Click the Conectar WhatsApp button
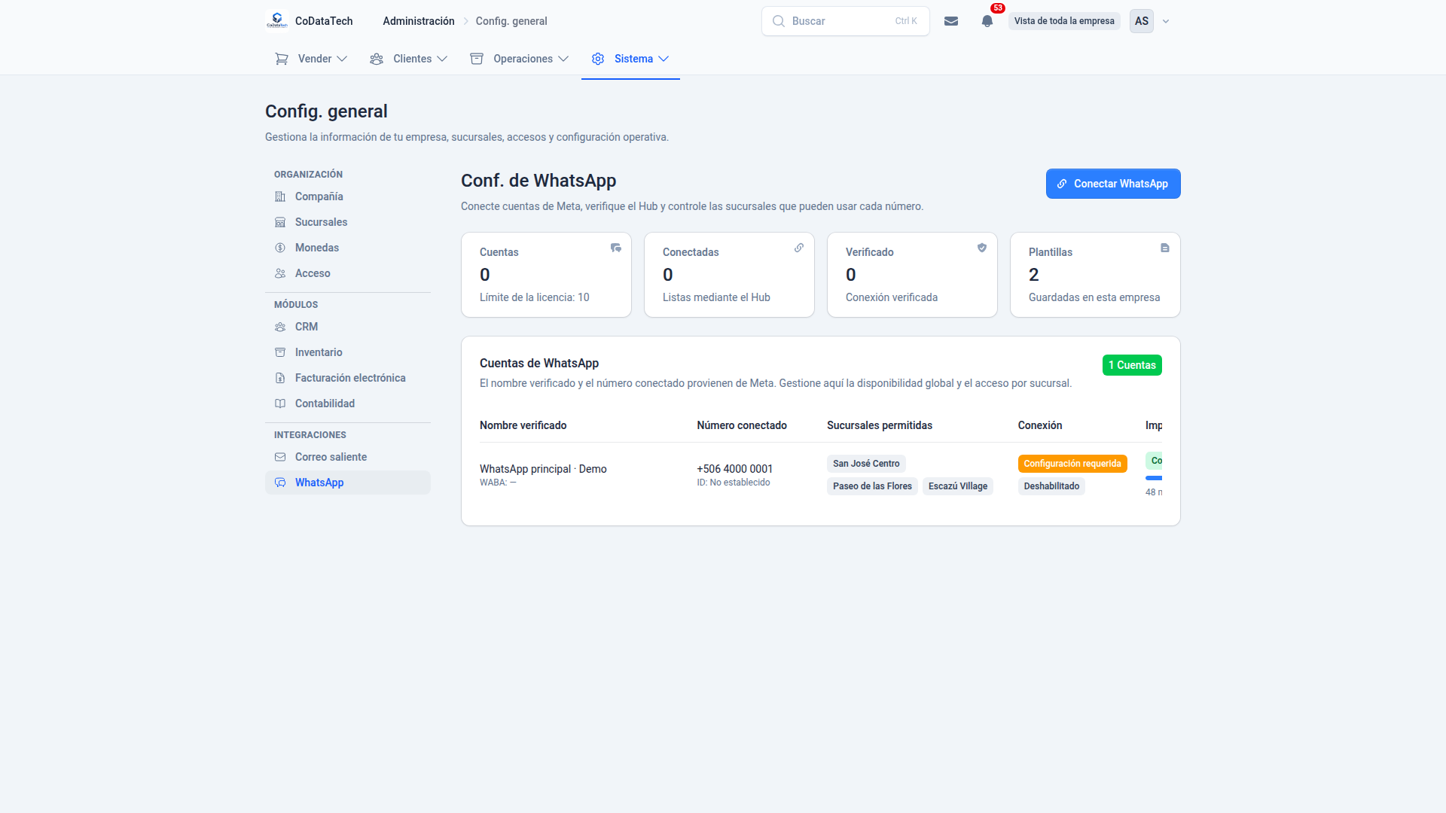This screenshot has width=1446, height=813. [x=1113, y=184]
